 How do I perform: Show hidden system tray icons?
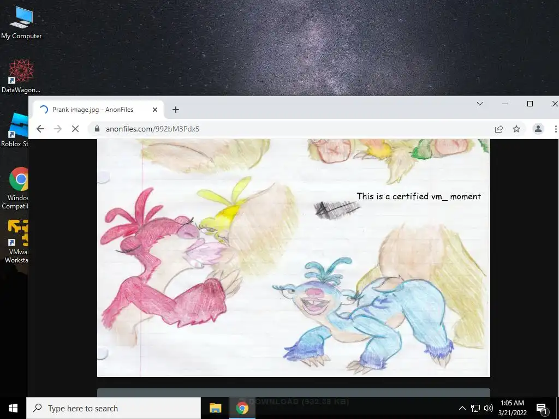462,408
